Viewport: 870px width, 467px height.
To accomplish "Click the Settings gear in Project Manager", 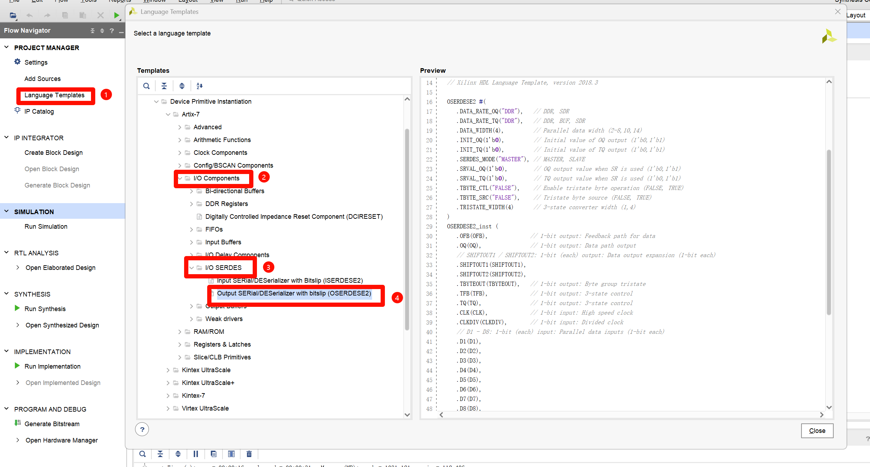I will tap(17, 62).
